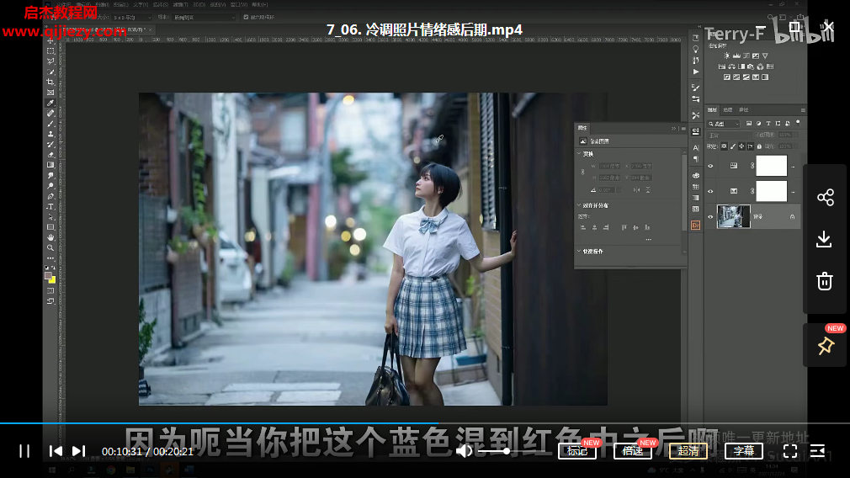The width and height of the screenshot is (850, 478).
Task: Collapse Properties panel with double arrows
Action: [x=674, y=129]
